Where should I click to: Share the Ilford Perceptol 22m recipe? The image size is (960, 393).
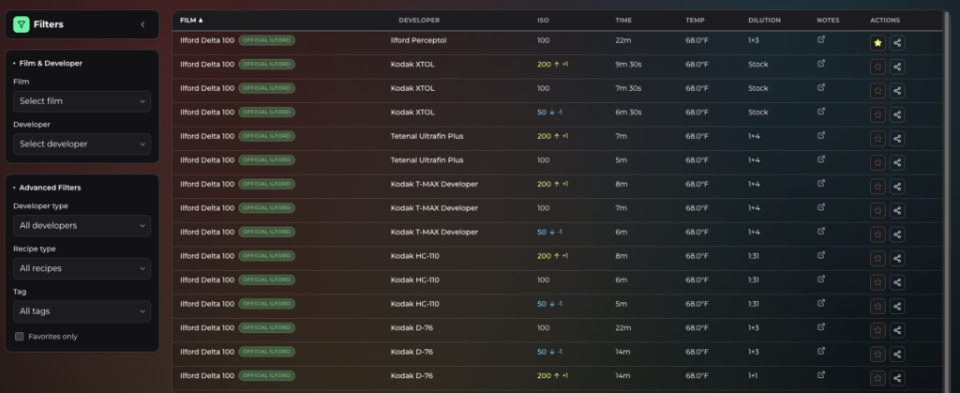pos(897,42)
